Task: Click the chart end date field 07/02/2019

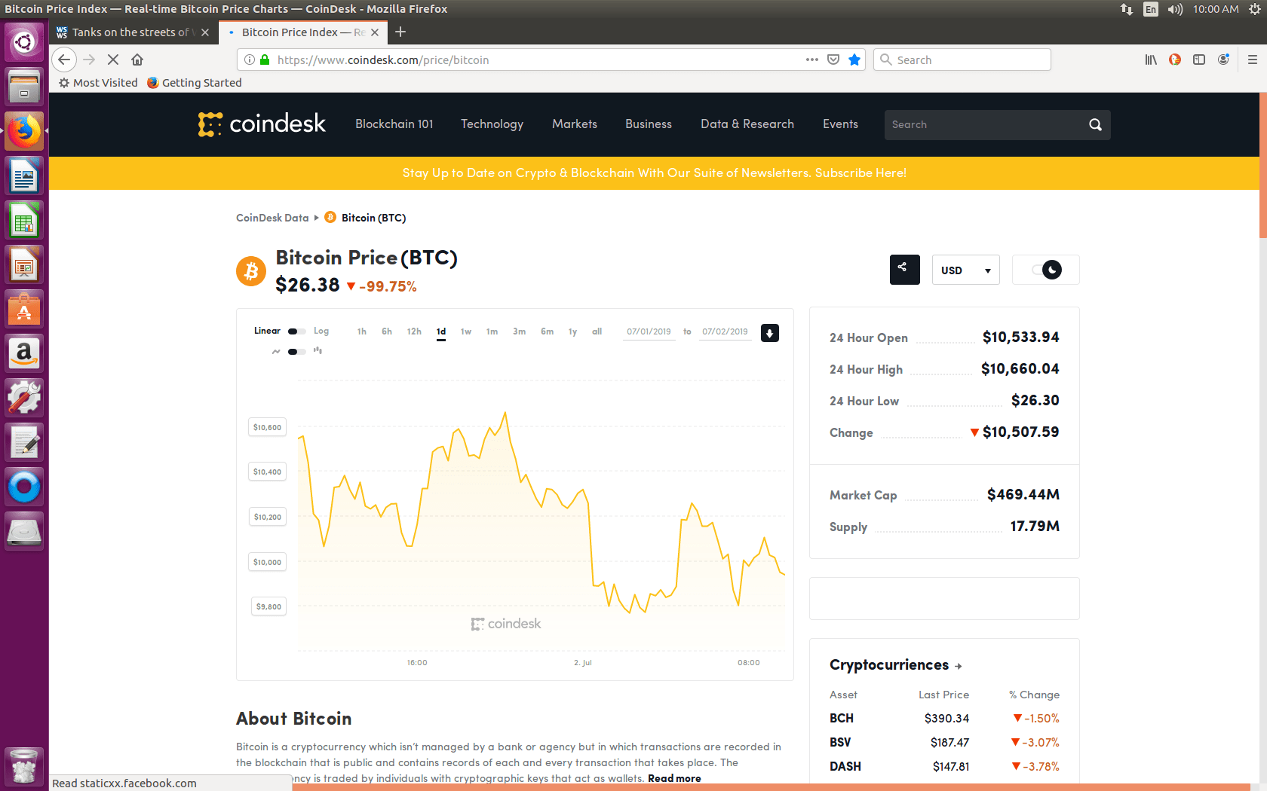Action: (725, 332)
